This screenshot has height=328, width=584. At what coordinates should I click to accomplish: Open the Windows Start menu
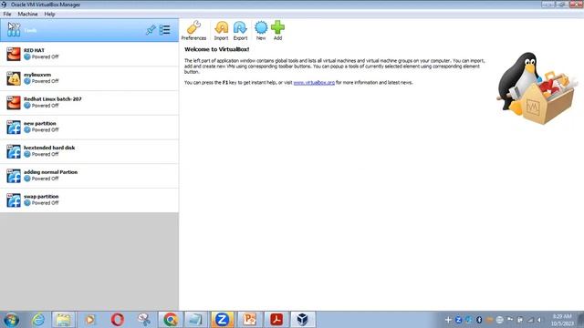click(11, 320)
